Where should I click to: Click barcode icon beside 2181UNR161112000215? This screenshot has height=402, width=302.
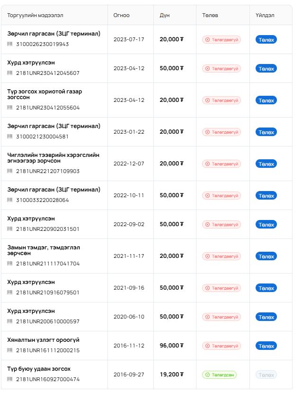(x=10, y=350)
